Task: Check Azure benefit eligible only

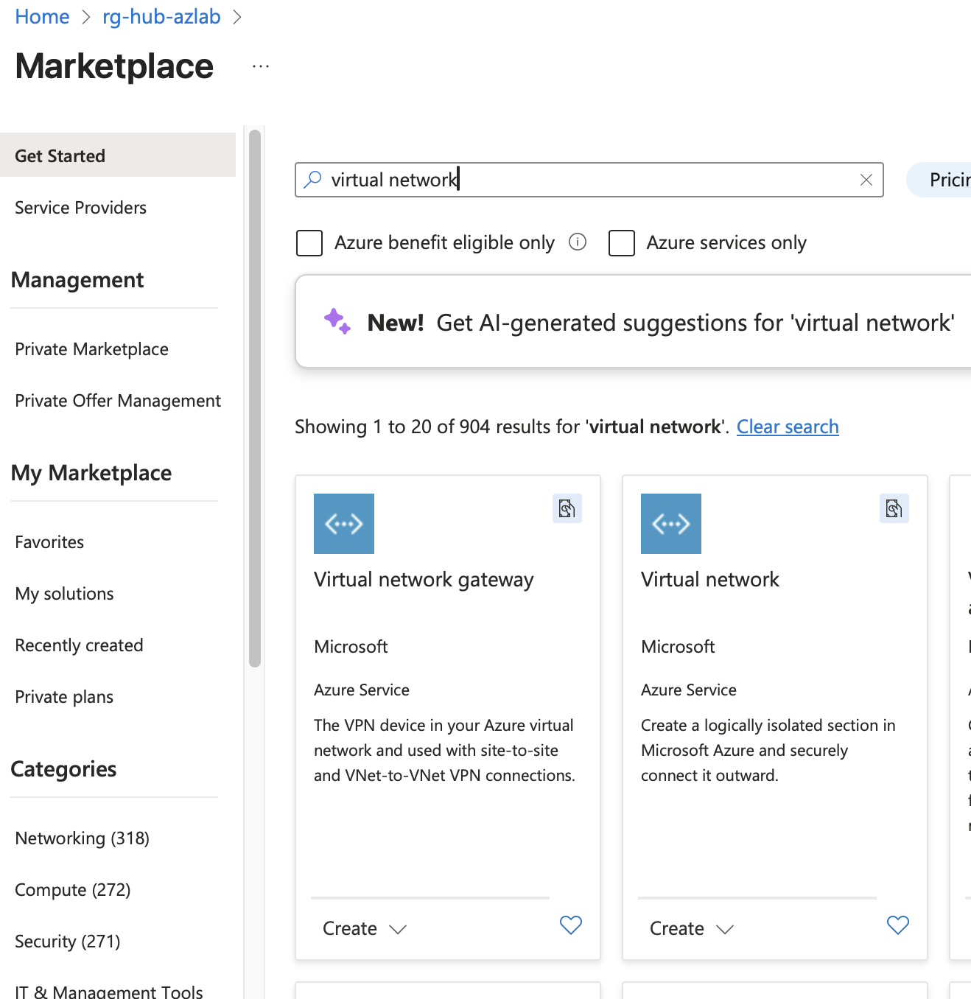Action: 309,242
